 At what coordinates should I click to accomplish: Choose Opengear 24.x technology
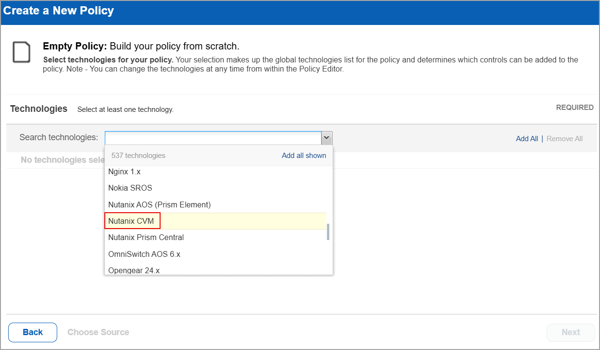(215, 269)
